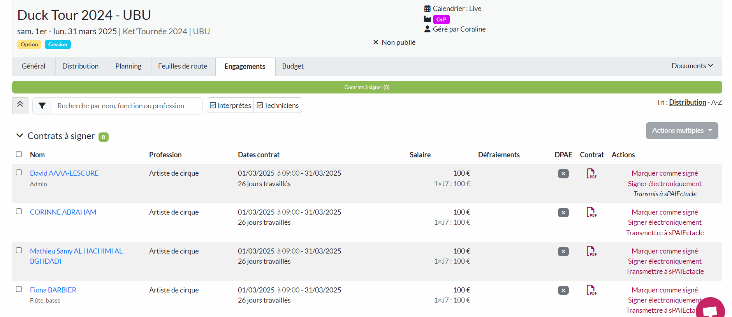
Task: Toggle the Interprètes filter checkbox
Action: click(x=213, y=106)
